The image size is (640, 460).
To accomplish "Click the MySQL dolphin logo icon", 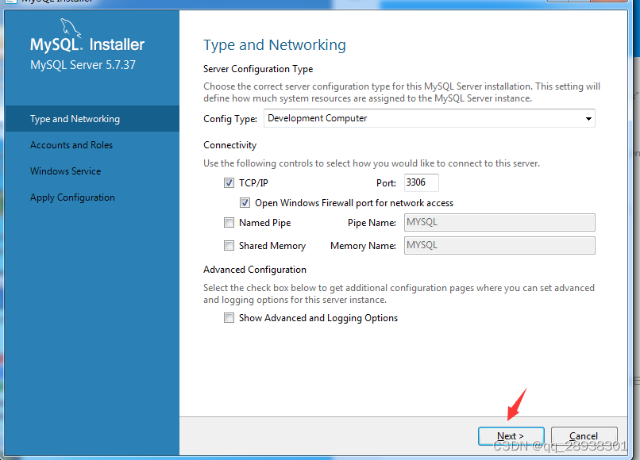I will pos(71,28).
